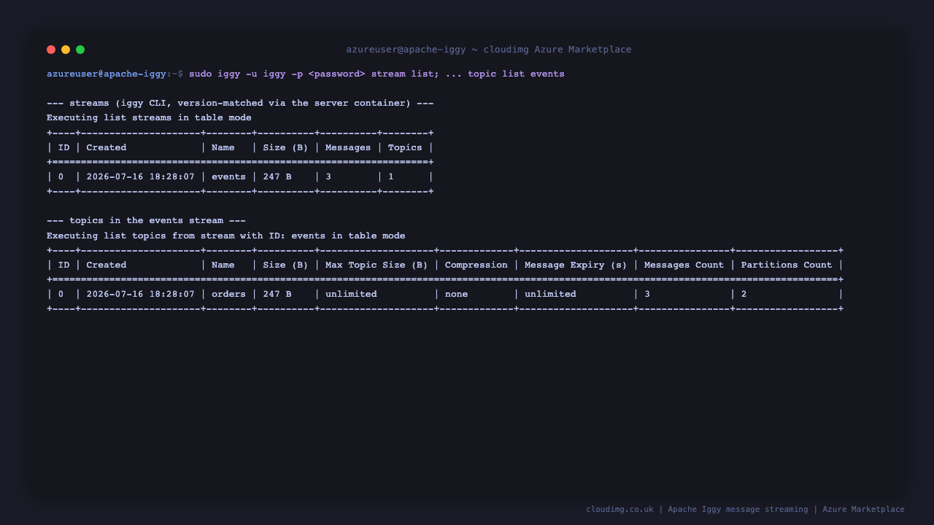The height and width of the screenshot is (525, 934).
Task: Click the Compression column header
Action: (476, 265)
